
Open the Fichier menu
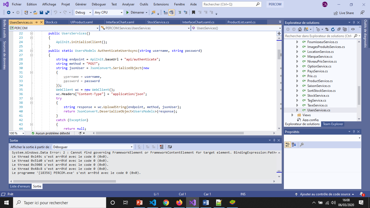point(17,4)
